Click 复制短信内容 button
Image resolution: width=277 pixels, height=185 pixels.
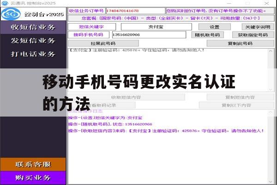(240, 97)
